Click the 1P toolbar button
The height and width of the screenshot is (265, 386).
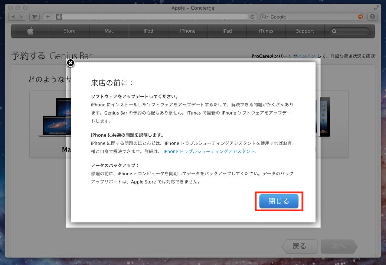35,17
